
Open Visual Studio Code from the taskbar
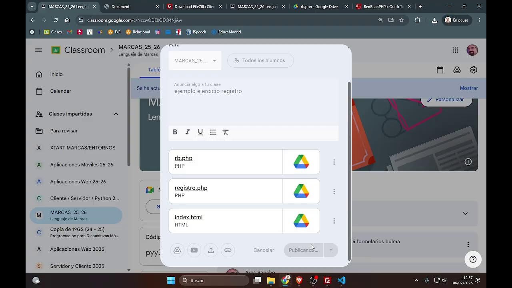pyautogui.click(x=341, y=280)
